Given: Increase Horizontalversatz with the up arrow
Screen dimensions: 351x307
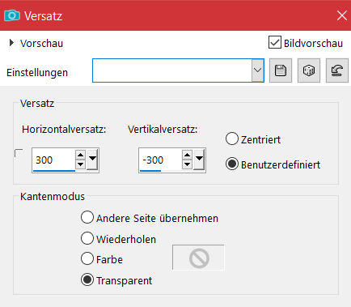Looking at the screenshot, I should [x=80, y=156].
